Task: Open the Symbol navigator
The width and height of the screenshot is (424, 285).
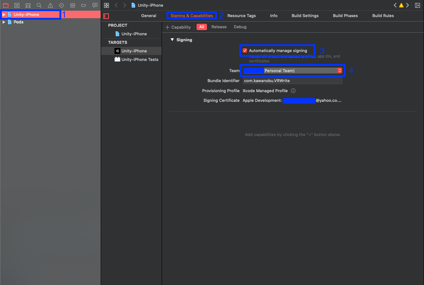Action: 28,5
